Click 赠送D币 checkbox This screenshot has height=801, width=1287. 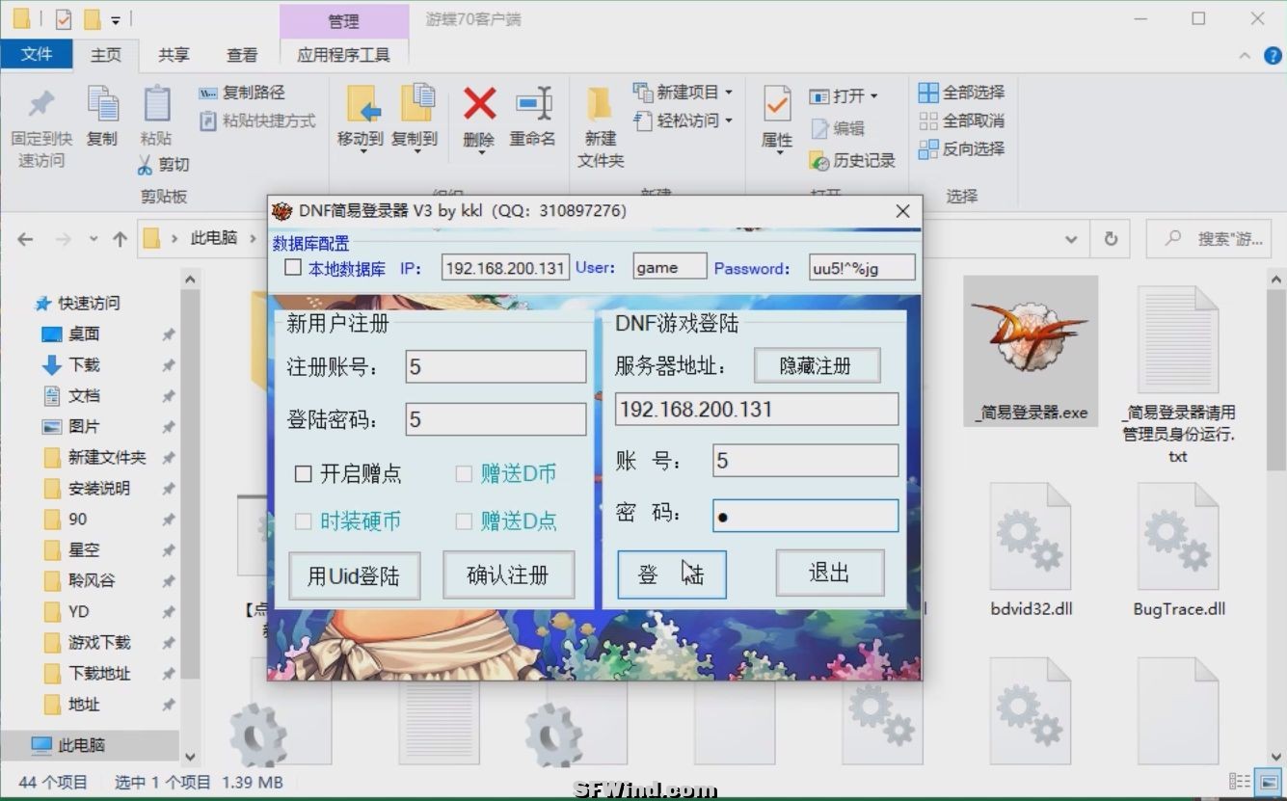(464, 473)
